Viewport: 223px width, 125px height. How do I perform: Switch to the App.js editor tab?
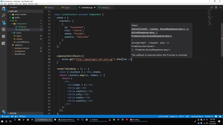[x=67, y=8]
